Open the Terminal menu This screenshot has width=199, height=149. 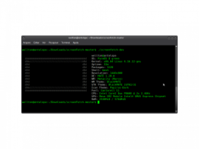click(65, 43)
